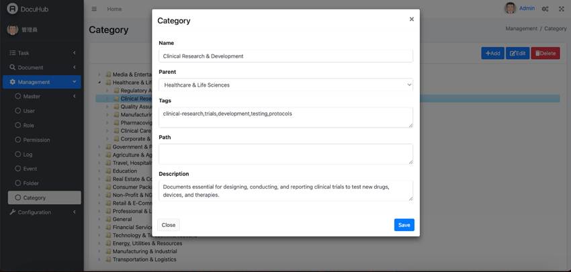This screenshot has height=272, width=571.
Task: Expand the Energy, Utilities & Resources tree node
Action: 99,243
